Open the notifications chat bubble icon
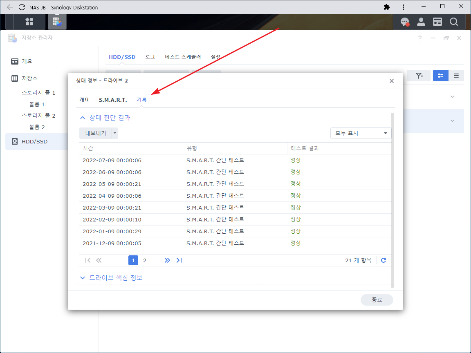Viewport: 471px width, 353px height. [x=405, y=22]
